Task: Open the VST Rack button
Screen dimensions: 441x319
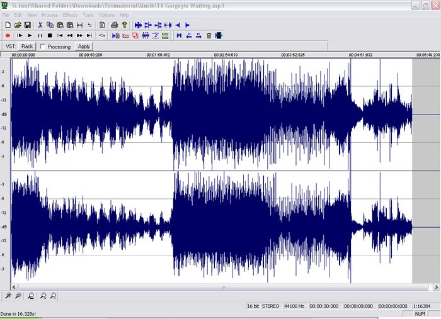Action: pyautogui.click(x=27, y=47)
